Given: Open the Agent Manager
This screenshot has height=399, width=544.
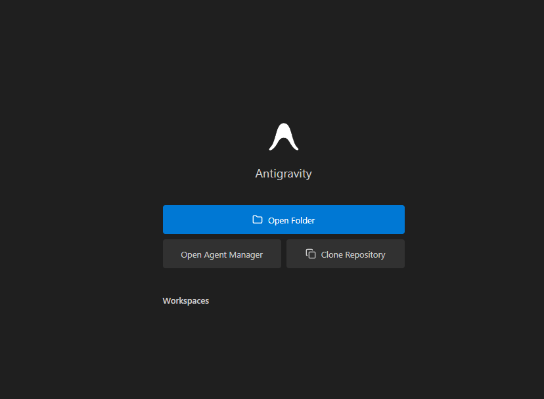Looking at the screenshot, I should 221,254.
